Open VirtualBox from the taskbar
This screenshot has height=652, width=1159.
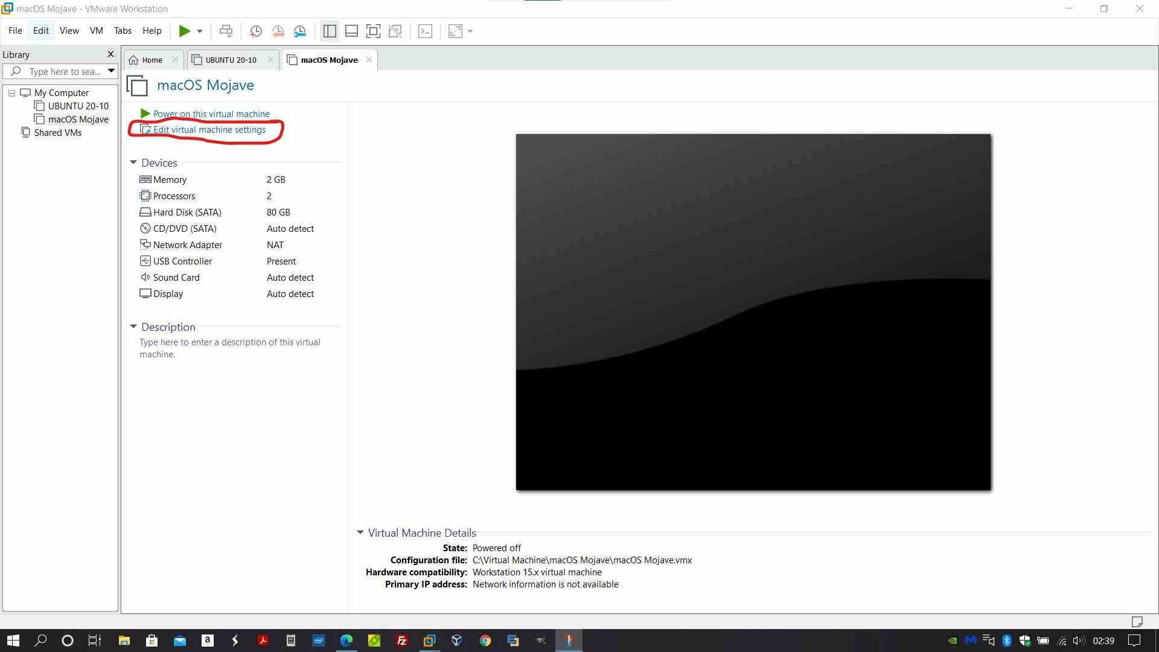[457, 641]
